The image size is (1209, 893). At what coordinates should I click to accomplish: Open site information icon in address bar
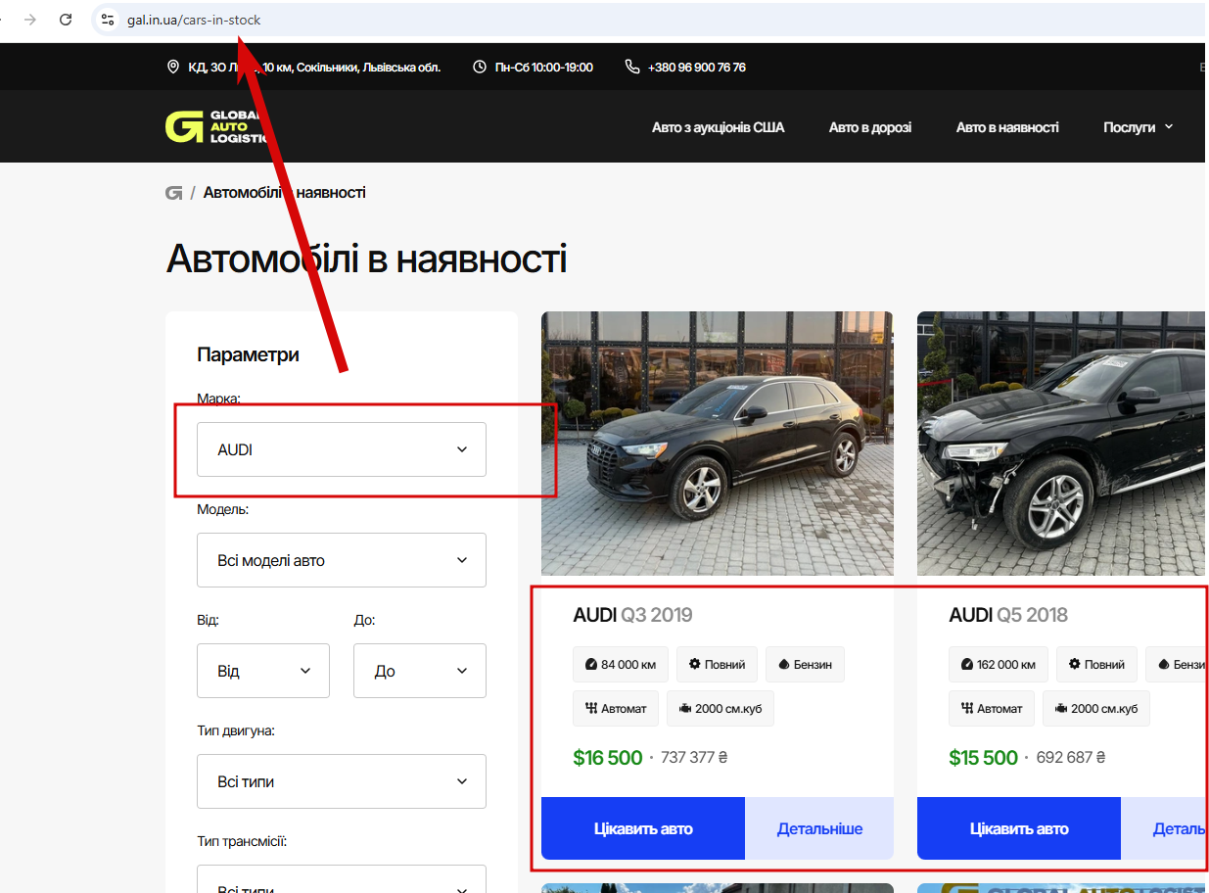coord(108,20)
